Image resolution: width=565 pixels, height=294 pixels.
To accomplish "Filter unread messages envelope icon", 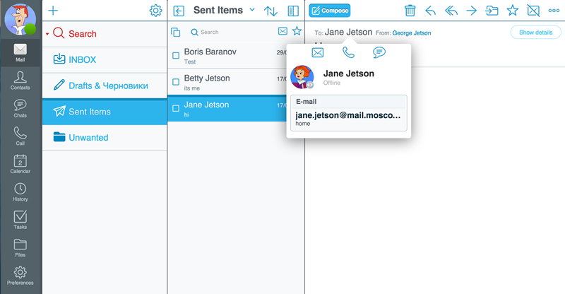I will [283, 31].
